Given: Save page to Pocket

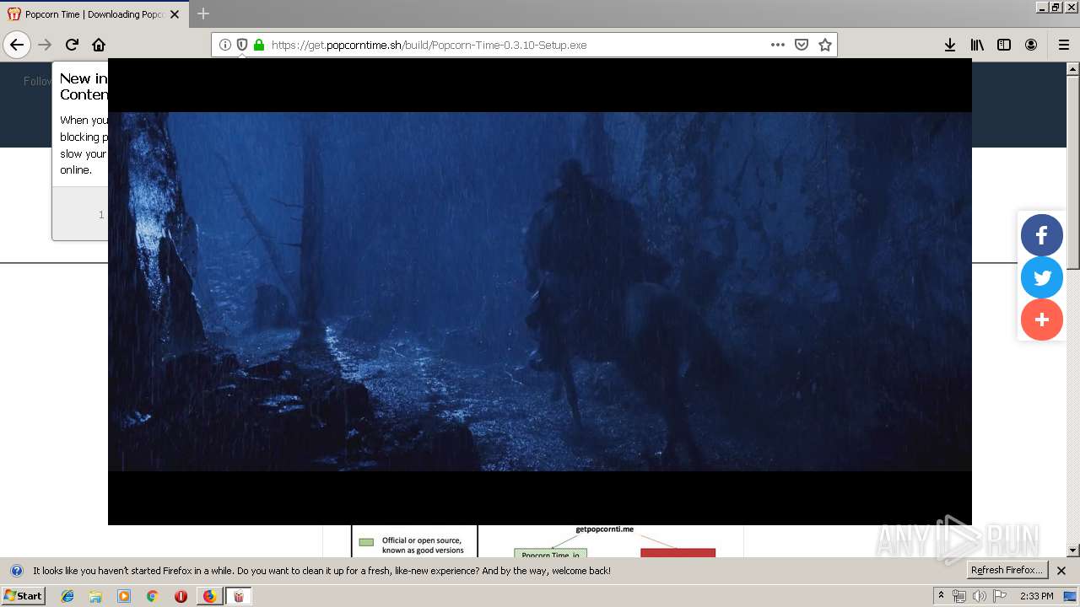Looking at the screenshot, I should pos(802,45).
